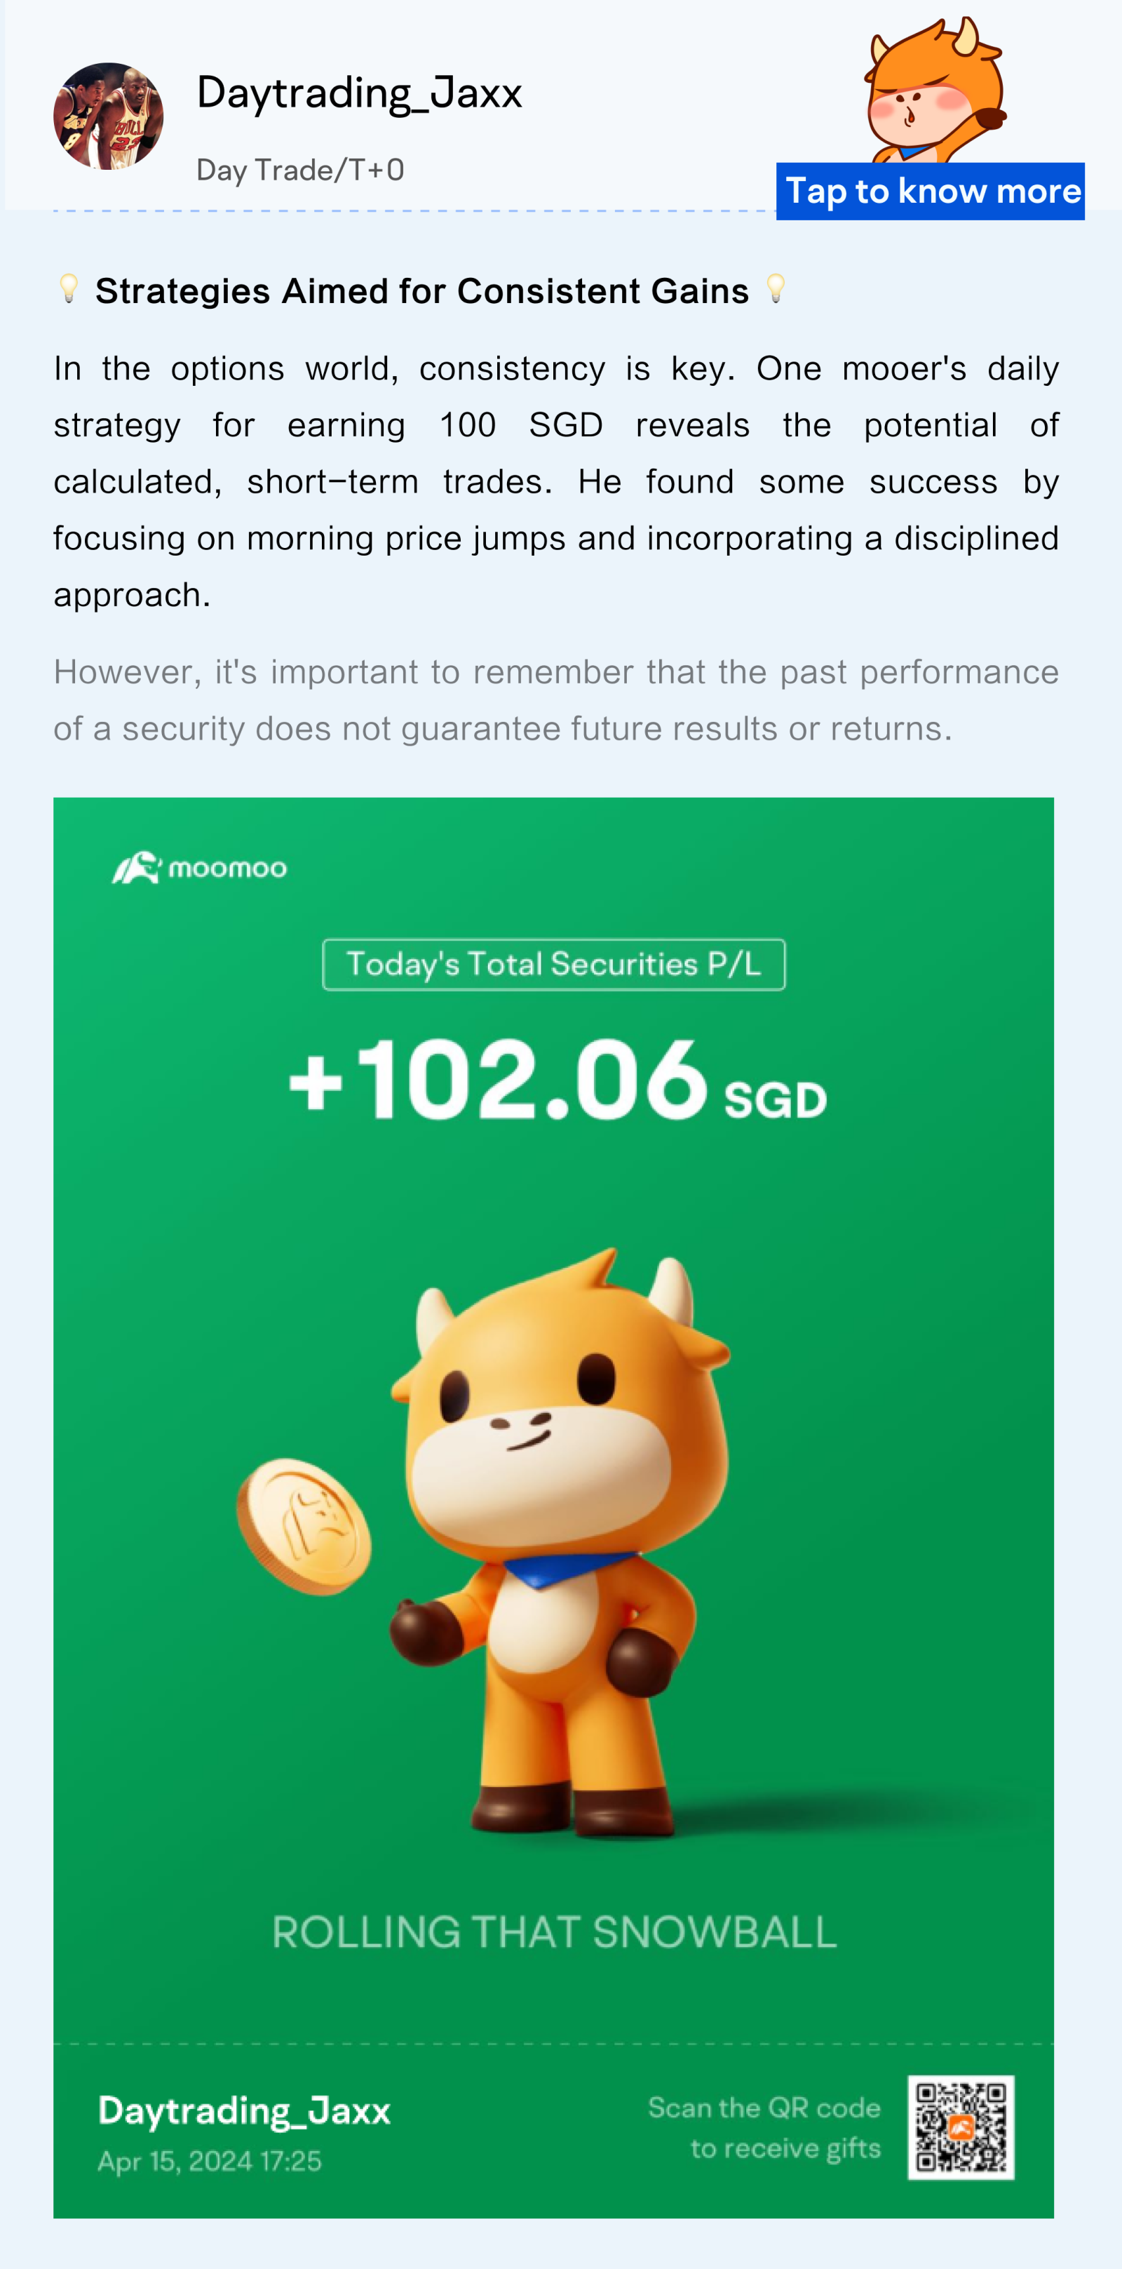Tap the right lightbulb emoji
Screen dimensions: 1122x2269
[775, 288]
